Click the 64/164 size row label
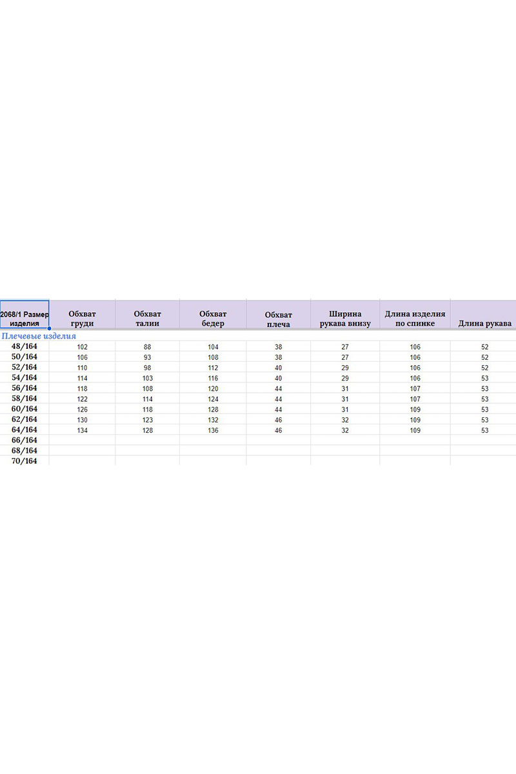The width and height of the screenshot is (516, 774). click(x=25, y=430)
